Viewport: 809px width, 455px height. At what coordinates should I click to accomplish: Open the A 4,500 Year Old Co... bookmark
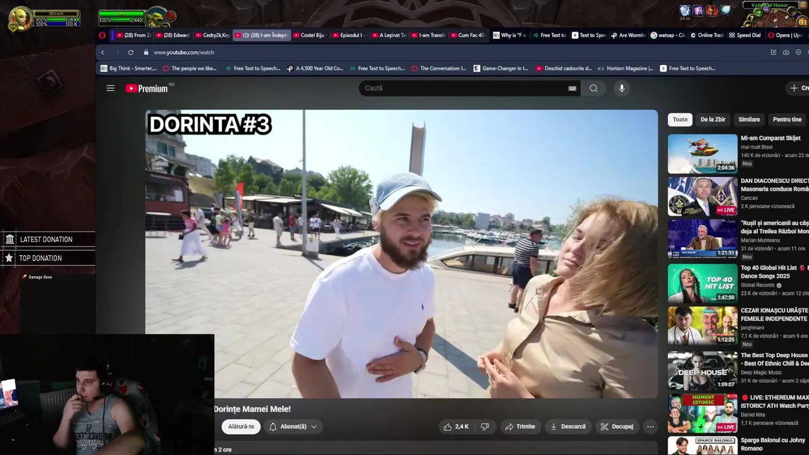click(315, 68)
